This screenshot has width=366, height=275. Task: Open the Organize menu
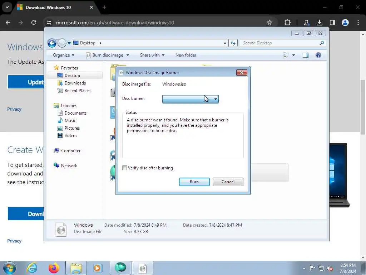(64, 55)
